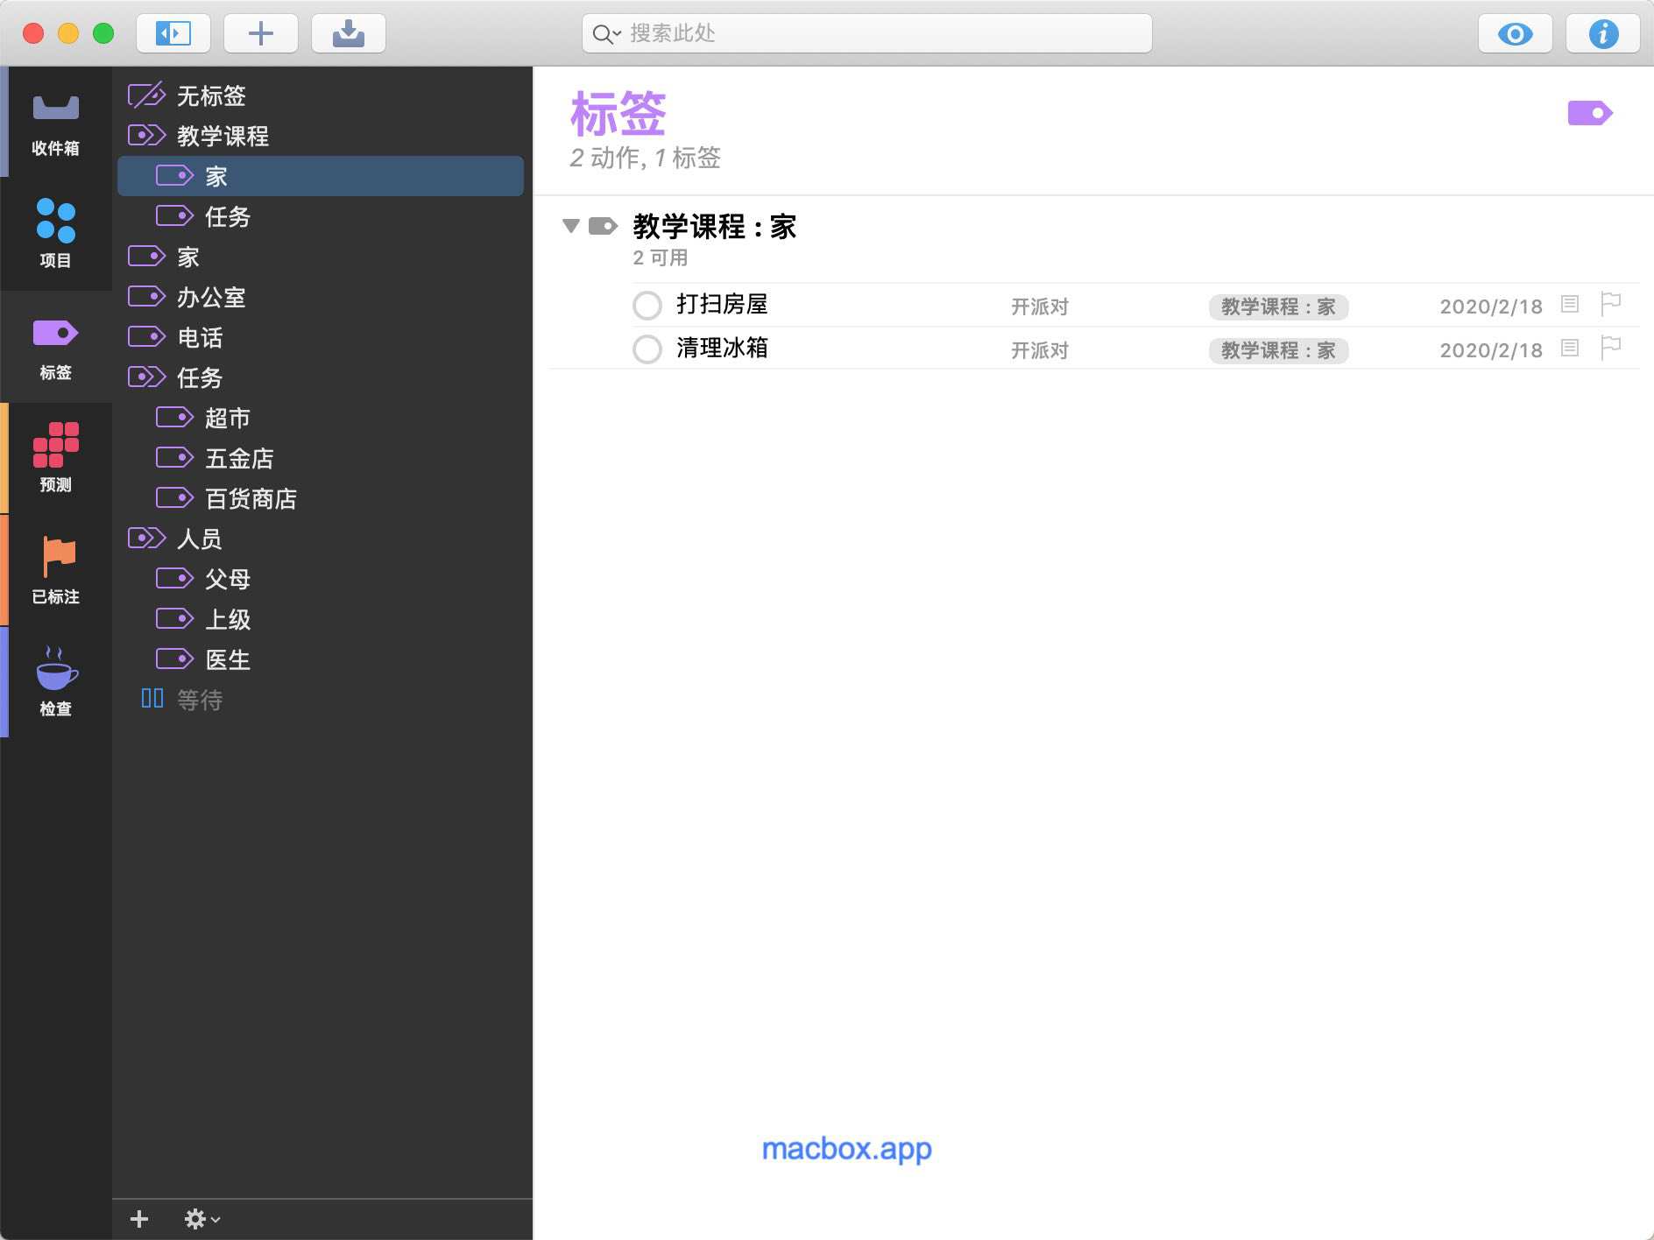Open the note icon for 打扫房屋
Viewport: 1654px width, 1240px height.
coord(1570,304)
